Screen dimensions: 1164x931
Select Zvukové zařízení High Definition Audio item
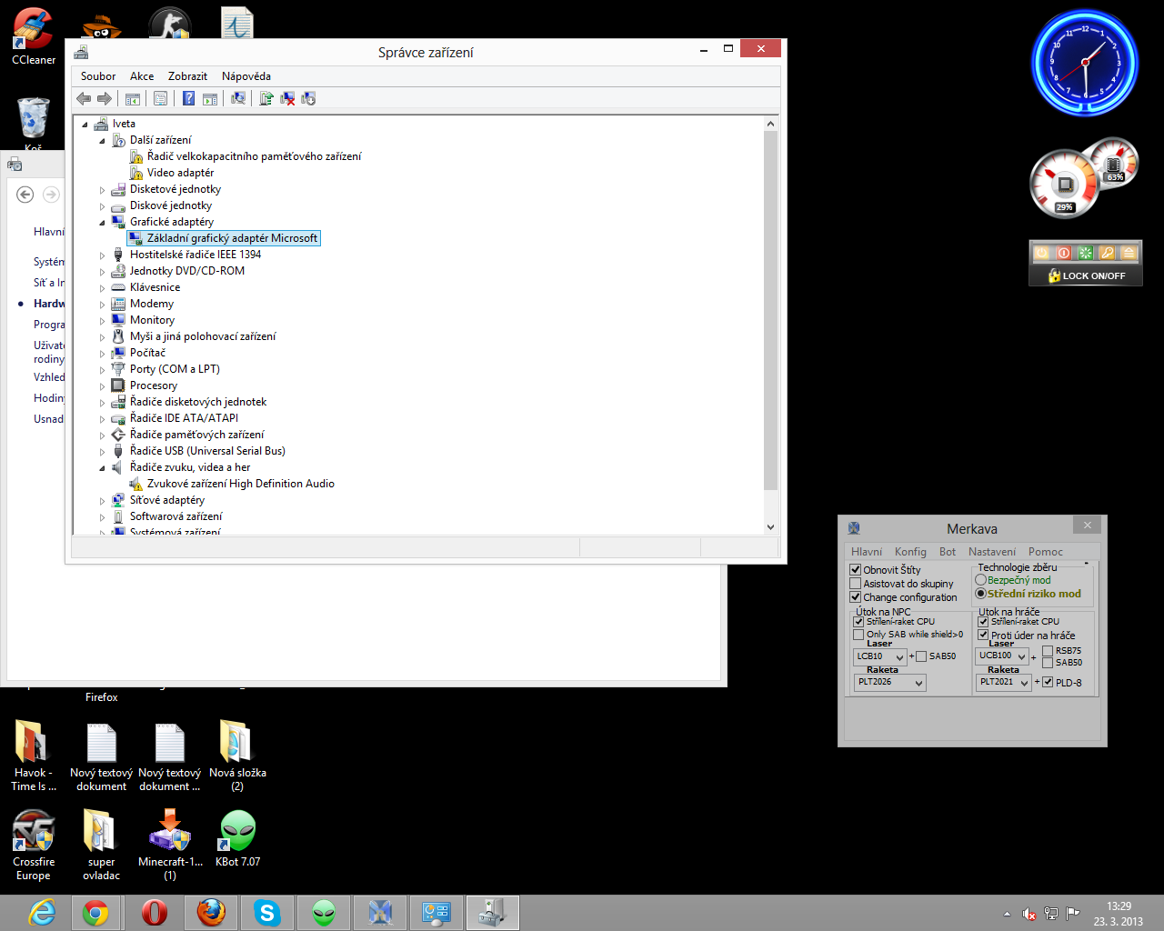click(240, 484)
